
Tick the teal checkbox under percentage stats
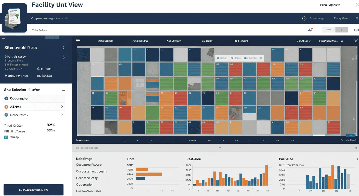coord(6,137)
